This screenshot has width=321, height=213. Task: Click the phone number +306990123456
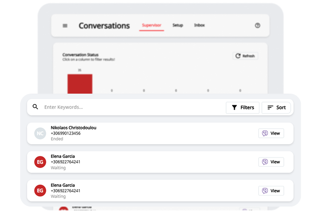[66, 133]
